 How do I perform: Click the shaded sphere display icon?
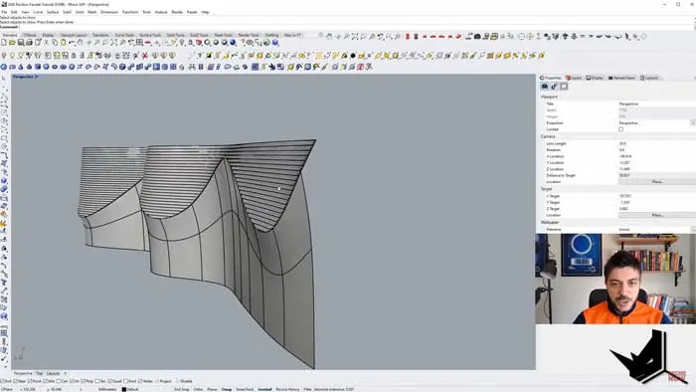point(216,43)
